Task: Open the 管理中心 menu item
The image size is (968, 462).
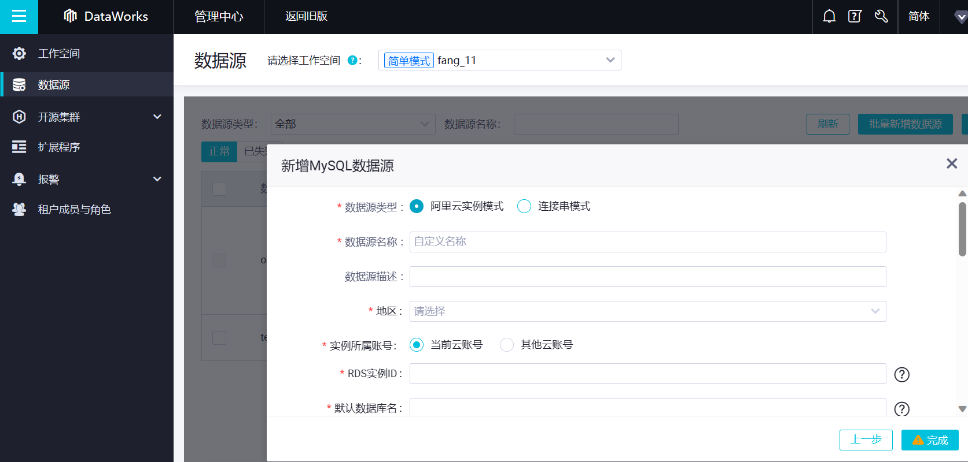Action: coord(219,16)
